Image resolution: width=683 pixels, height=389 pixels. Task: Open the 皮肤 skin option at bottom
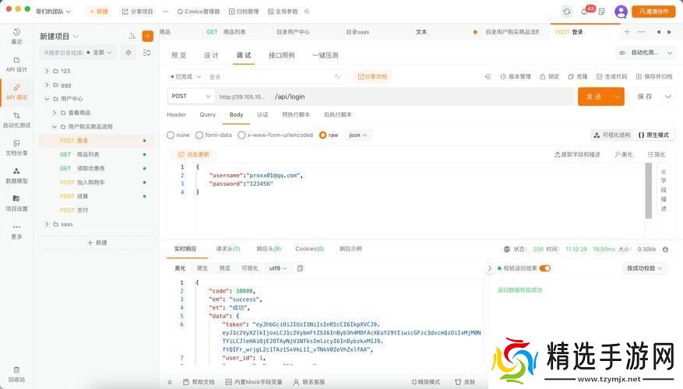tap(465, 381)
